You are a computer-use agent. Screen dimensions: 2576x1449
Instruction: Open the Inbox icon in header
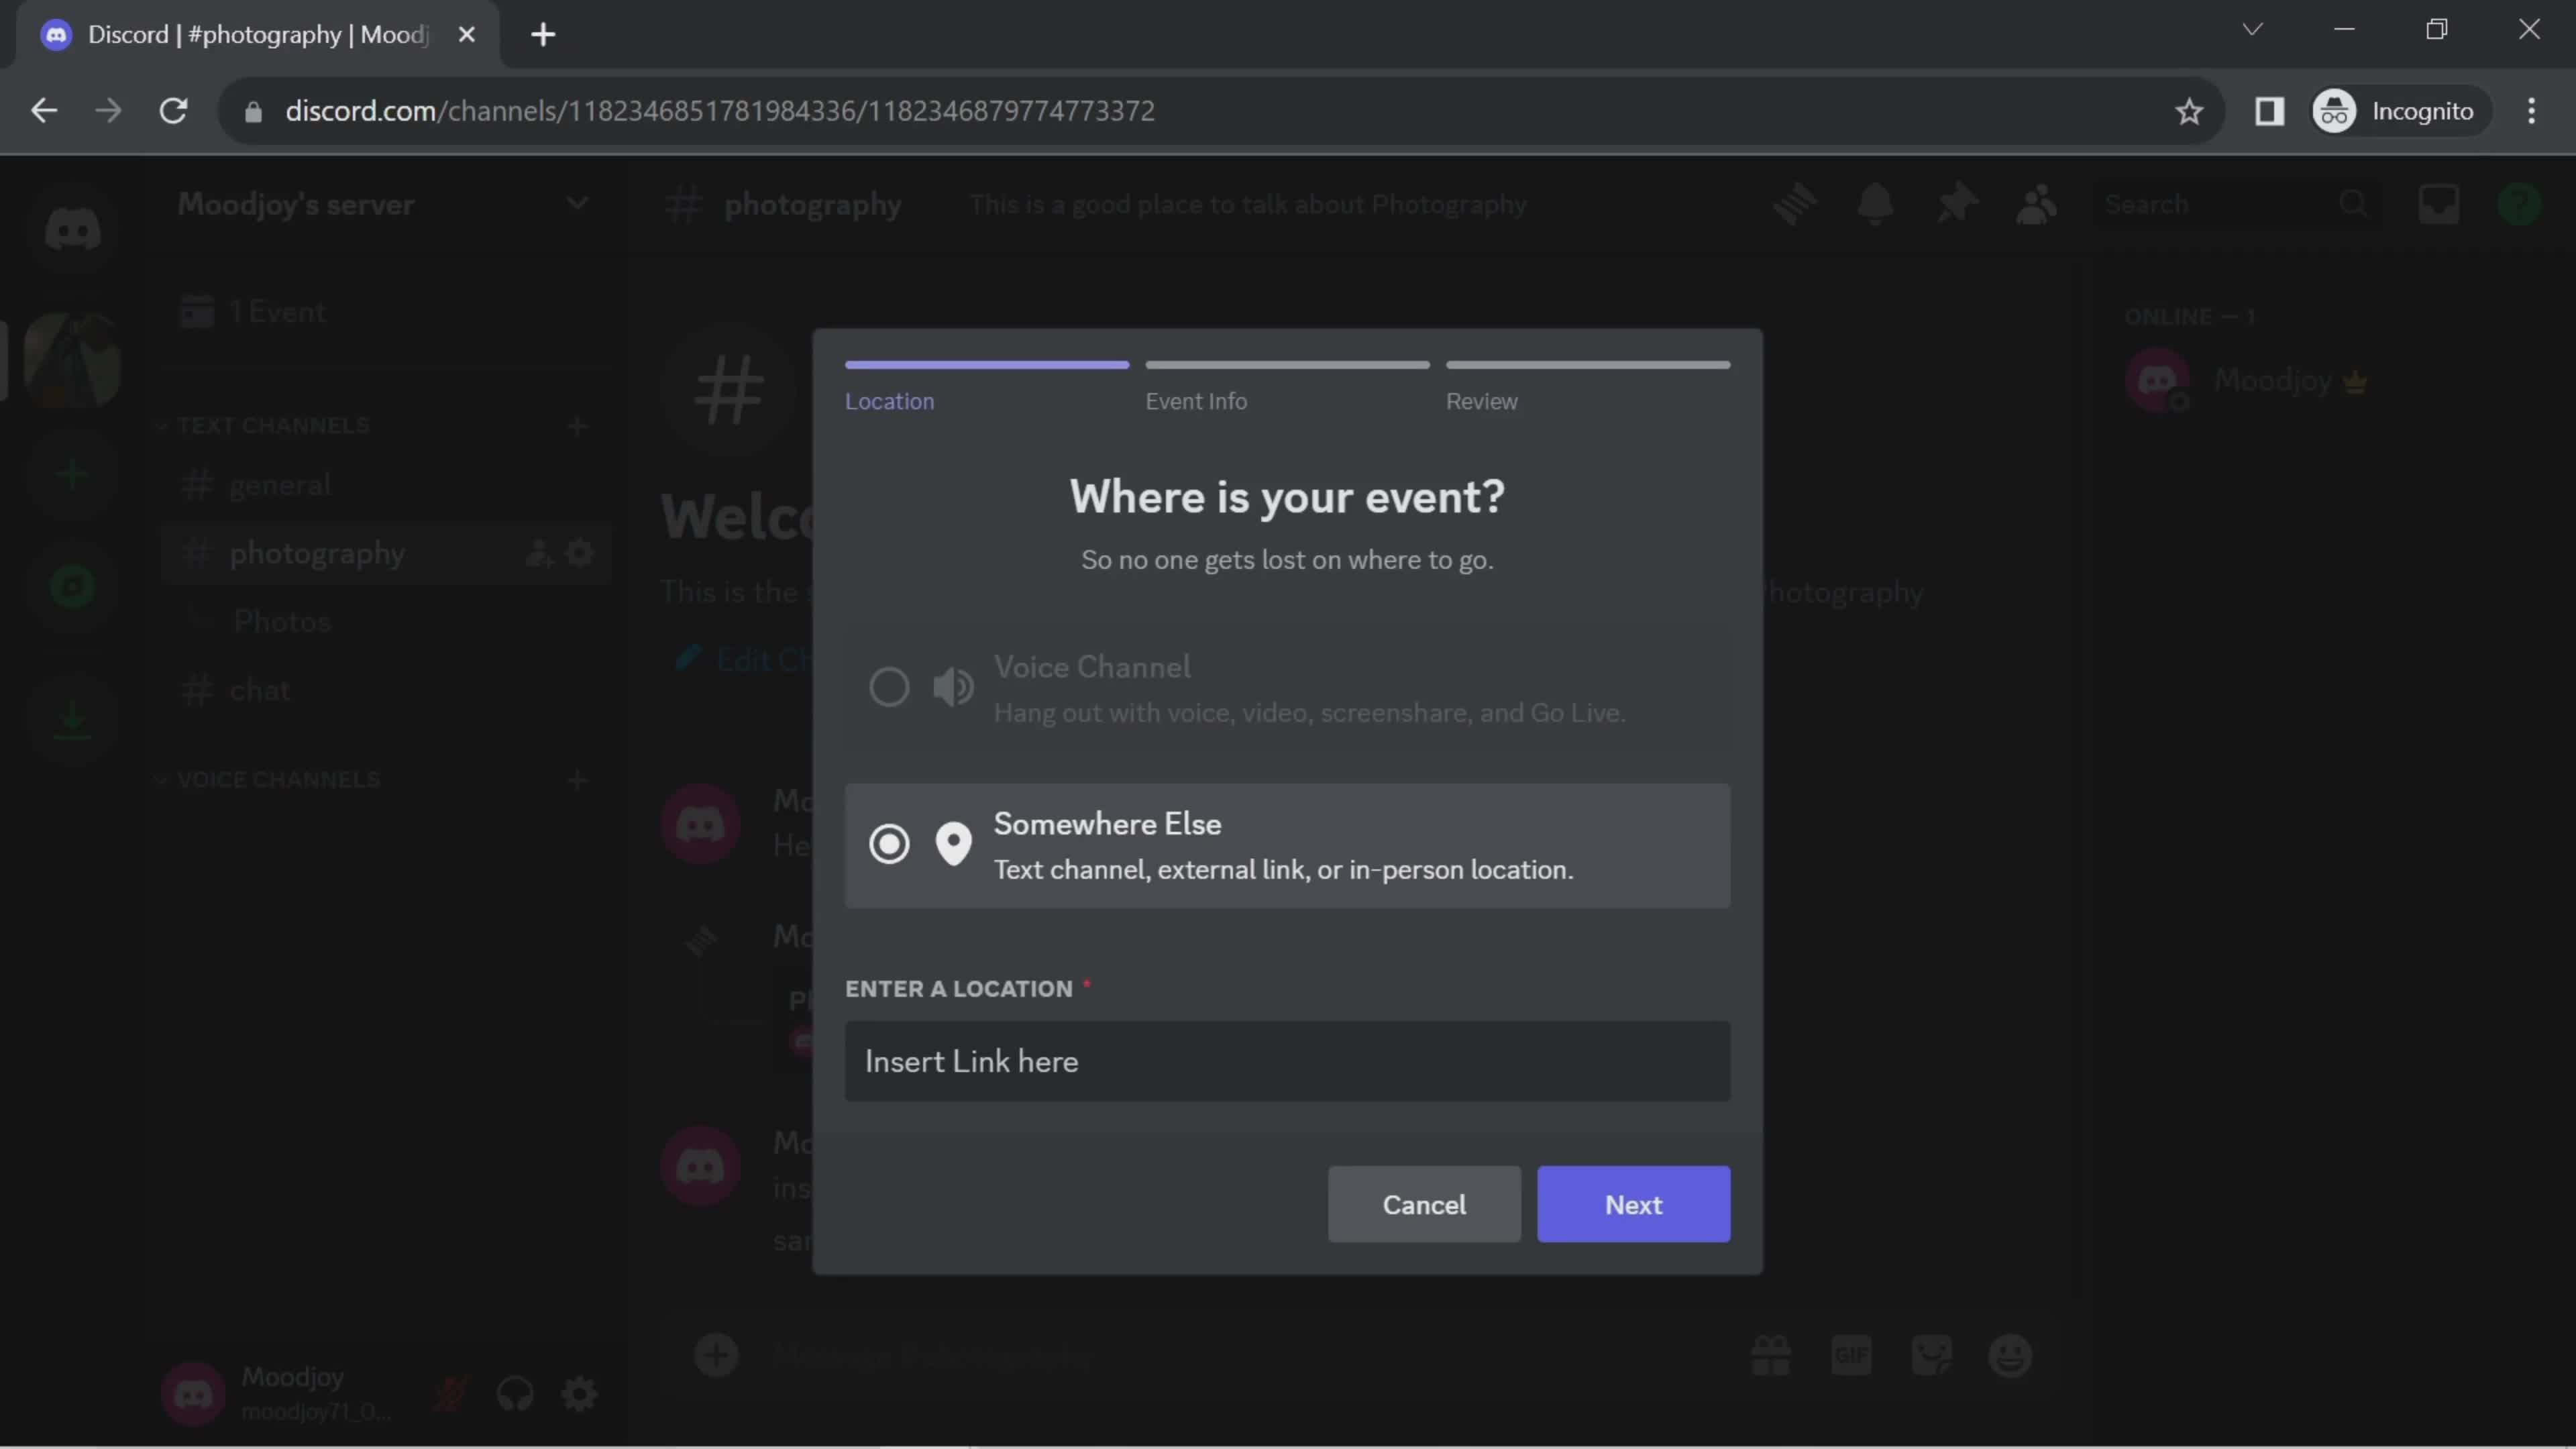click(2439, 204)
